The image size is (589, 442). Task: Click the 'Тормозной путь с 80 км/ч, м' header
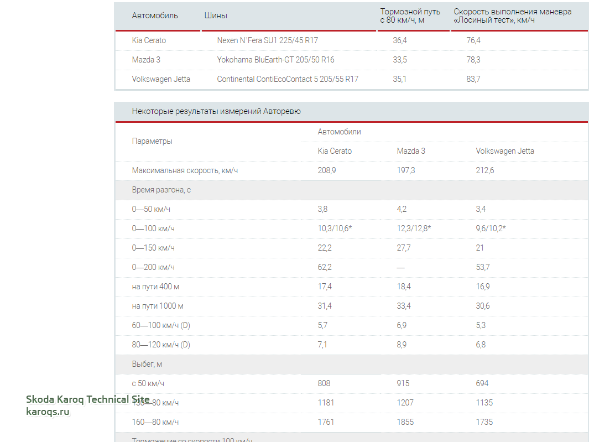point(410,16)
